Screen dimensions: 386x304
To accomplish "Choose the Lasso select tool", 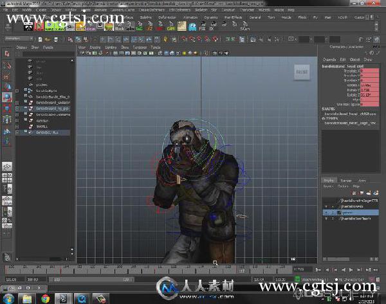I will tap(7, 65).
